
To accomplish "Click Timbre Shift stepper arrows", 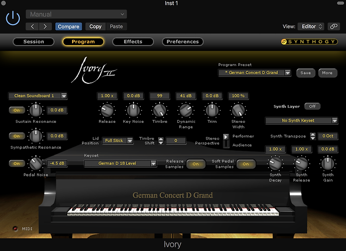I will click(161, 141).
